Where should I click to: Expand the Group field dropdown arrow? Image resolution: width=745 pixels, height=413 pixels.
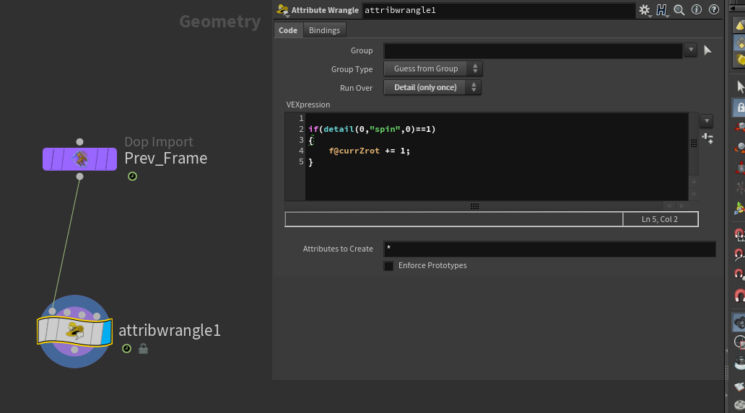click(x=690, y=50)
